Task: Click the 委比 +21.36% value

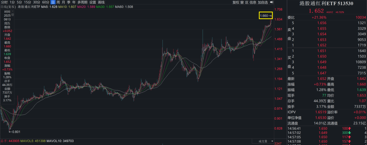Action: [319, 18]
